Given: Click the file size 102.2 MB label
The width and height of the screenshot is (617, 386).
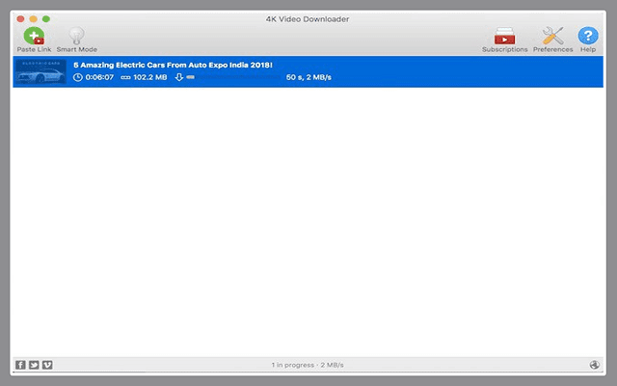Looking at the screenshot, I should point(150,77).
